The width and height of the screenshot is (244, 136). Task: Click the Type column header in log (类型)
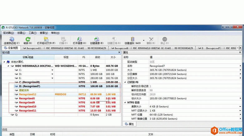[12, 134]
